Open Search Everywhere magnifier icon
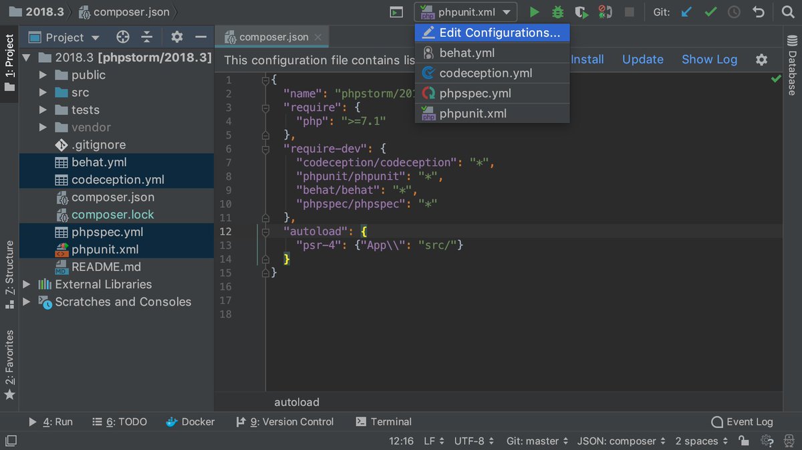 (787, 12)
